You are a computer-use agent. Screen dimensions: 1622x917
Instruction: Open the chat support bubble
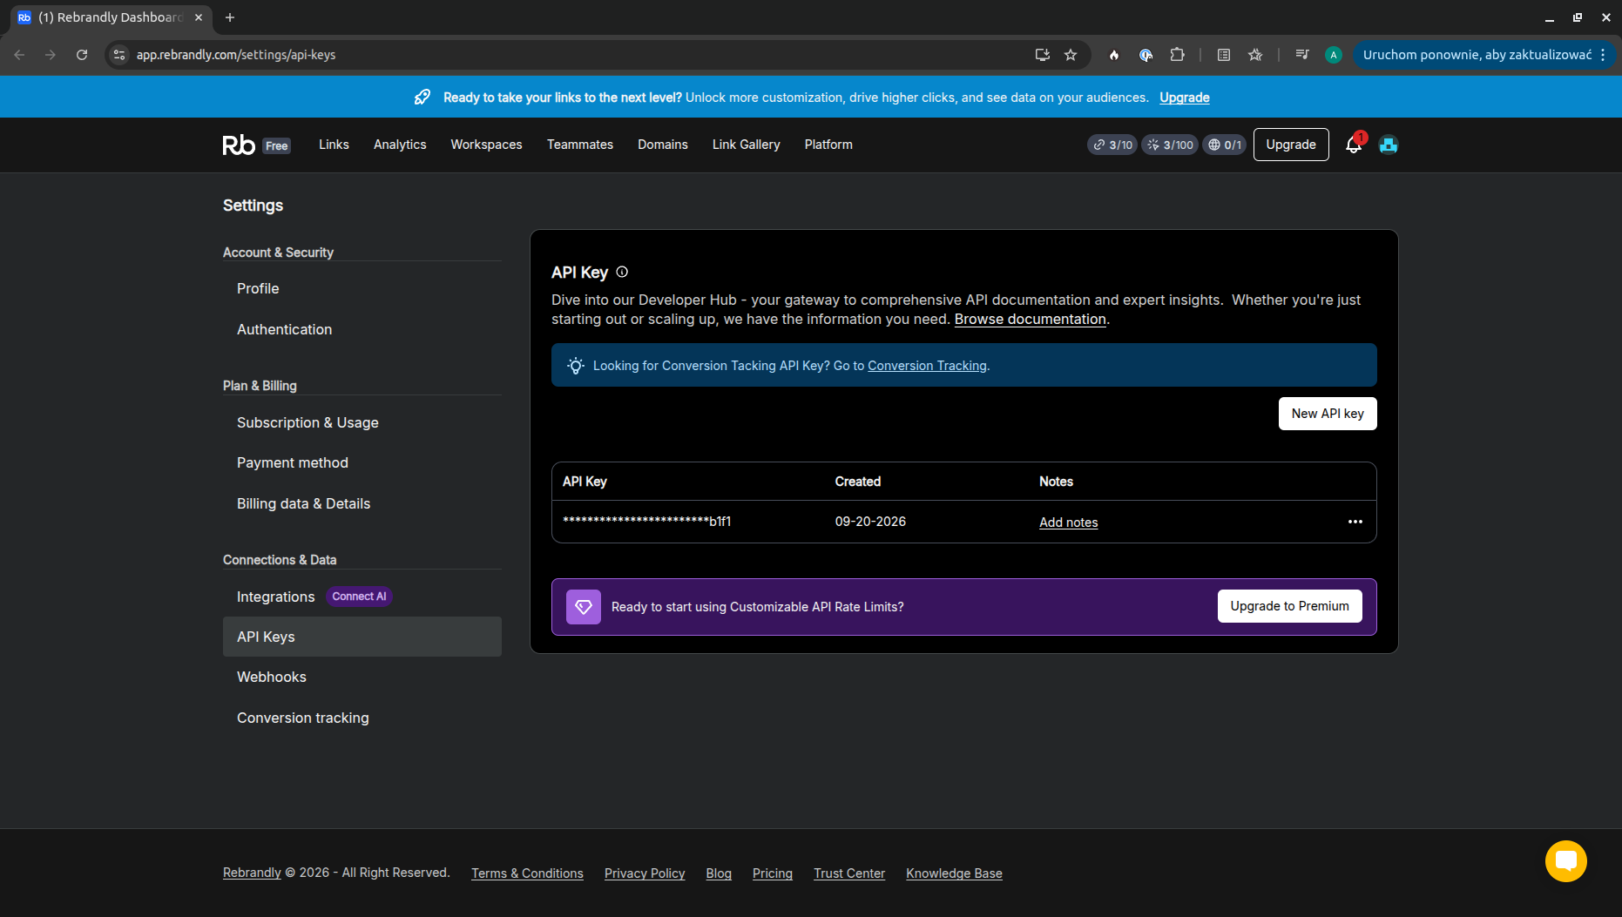pyautogui.click(x=1566, y=861)
